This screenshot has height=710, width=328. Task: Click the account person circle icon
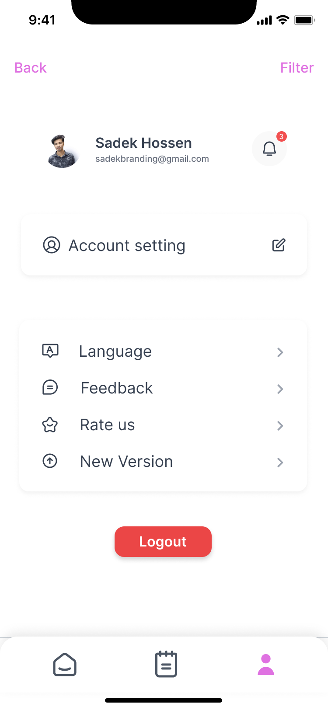pyautogui.click(x=52, y=245)
